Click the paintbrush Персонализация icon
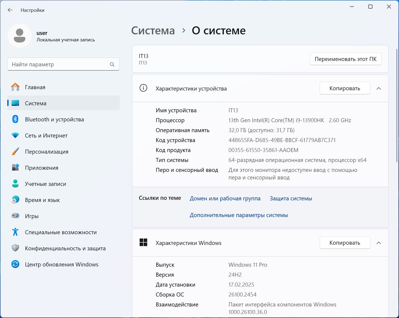399x318 pixels. 15,151
